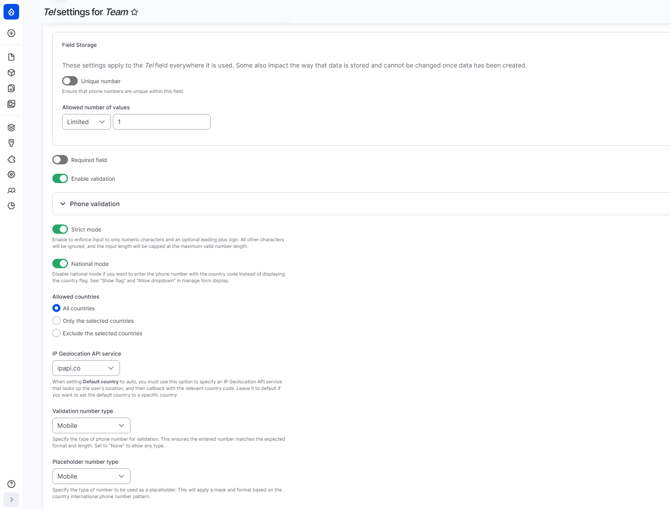Turn on the Unique number toggle
This screenshot has height=509, width=670.
point(70,81)
